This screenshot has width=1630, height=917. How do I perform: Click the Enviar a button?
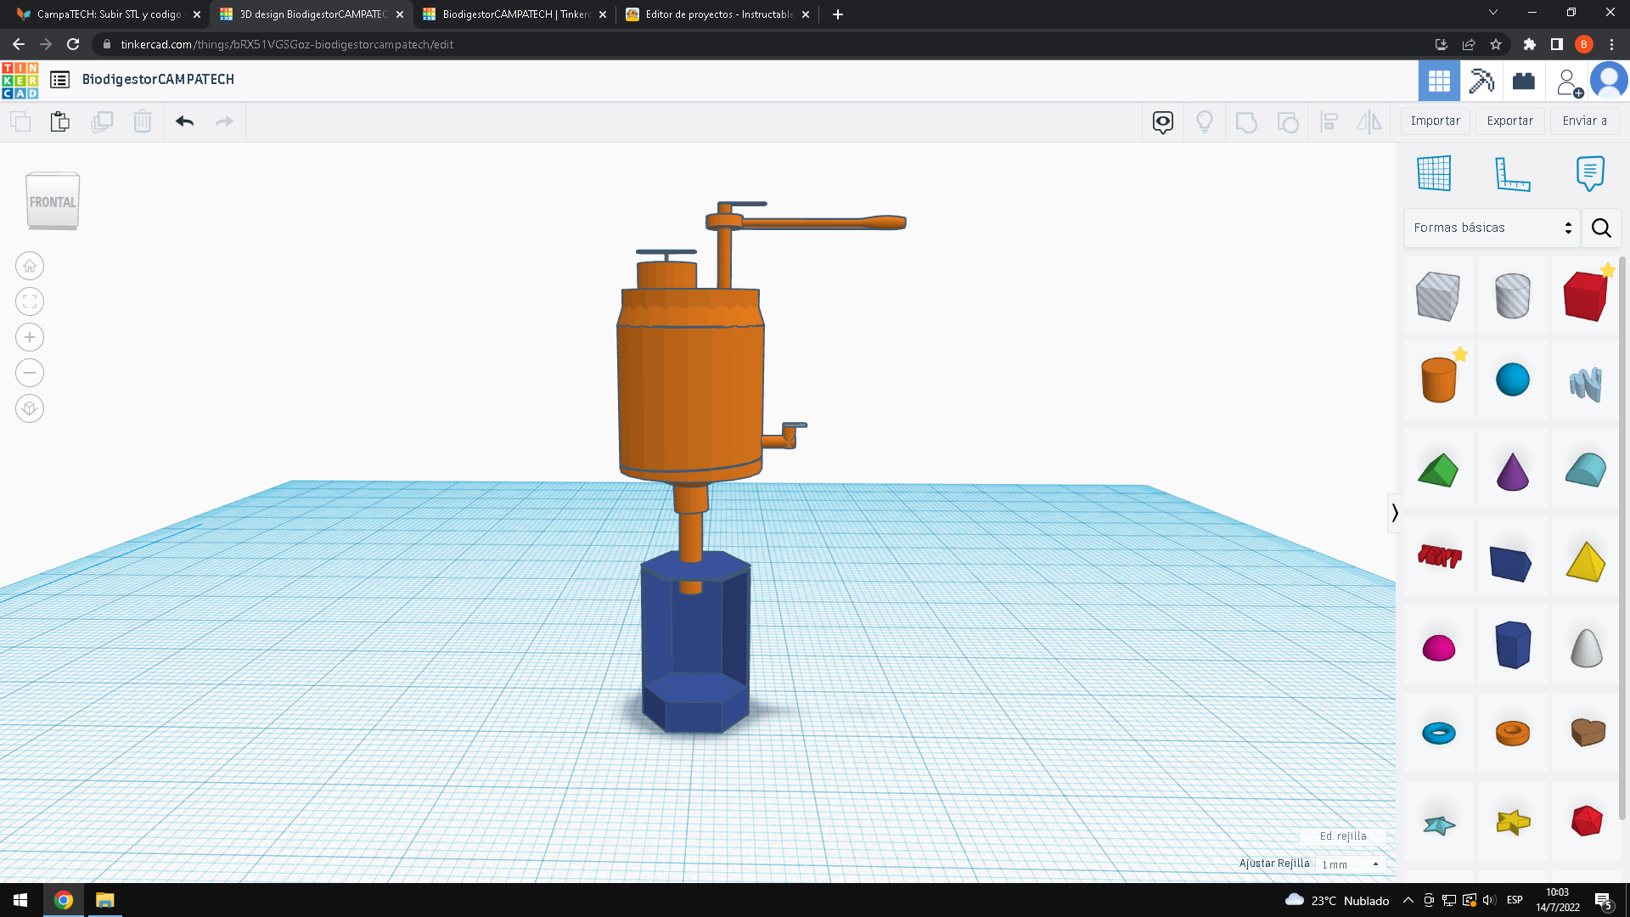point(1585,121)
